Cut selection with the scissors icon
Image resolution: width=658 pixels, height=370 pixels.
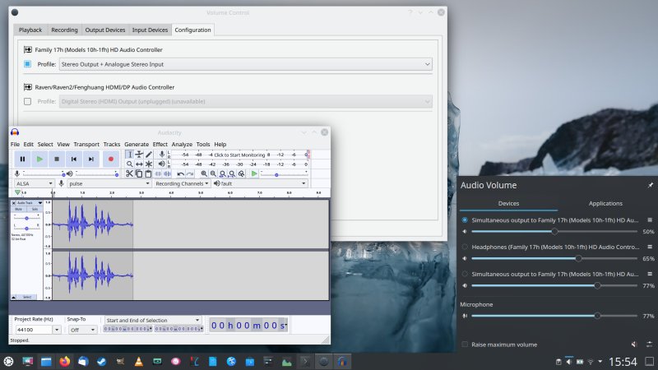[x=129, y=173]
